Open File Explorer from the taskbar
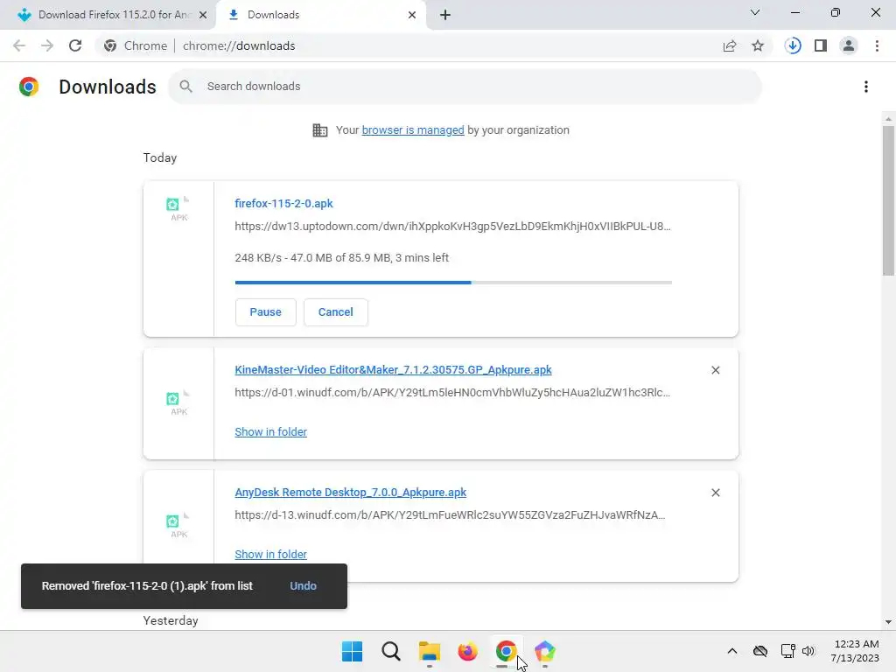 [429, 651]
